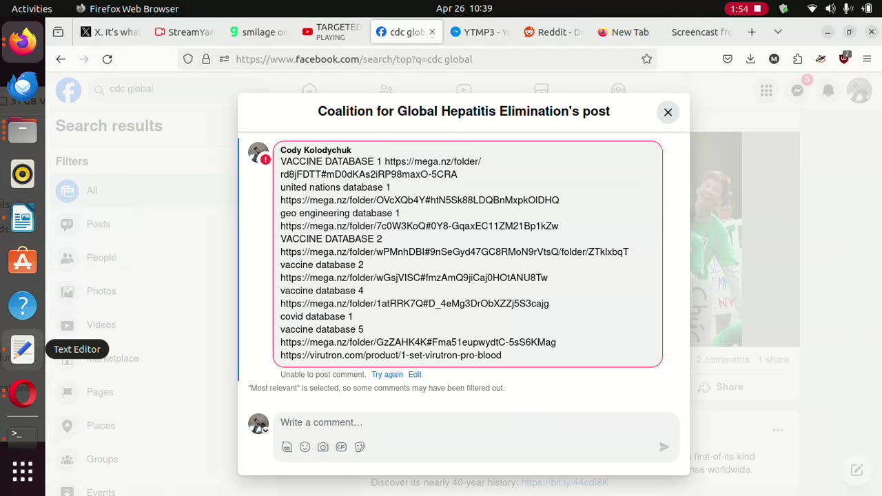
Task: Close the Hepatitis Elimination post dialog
Action: 668,112
